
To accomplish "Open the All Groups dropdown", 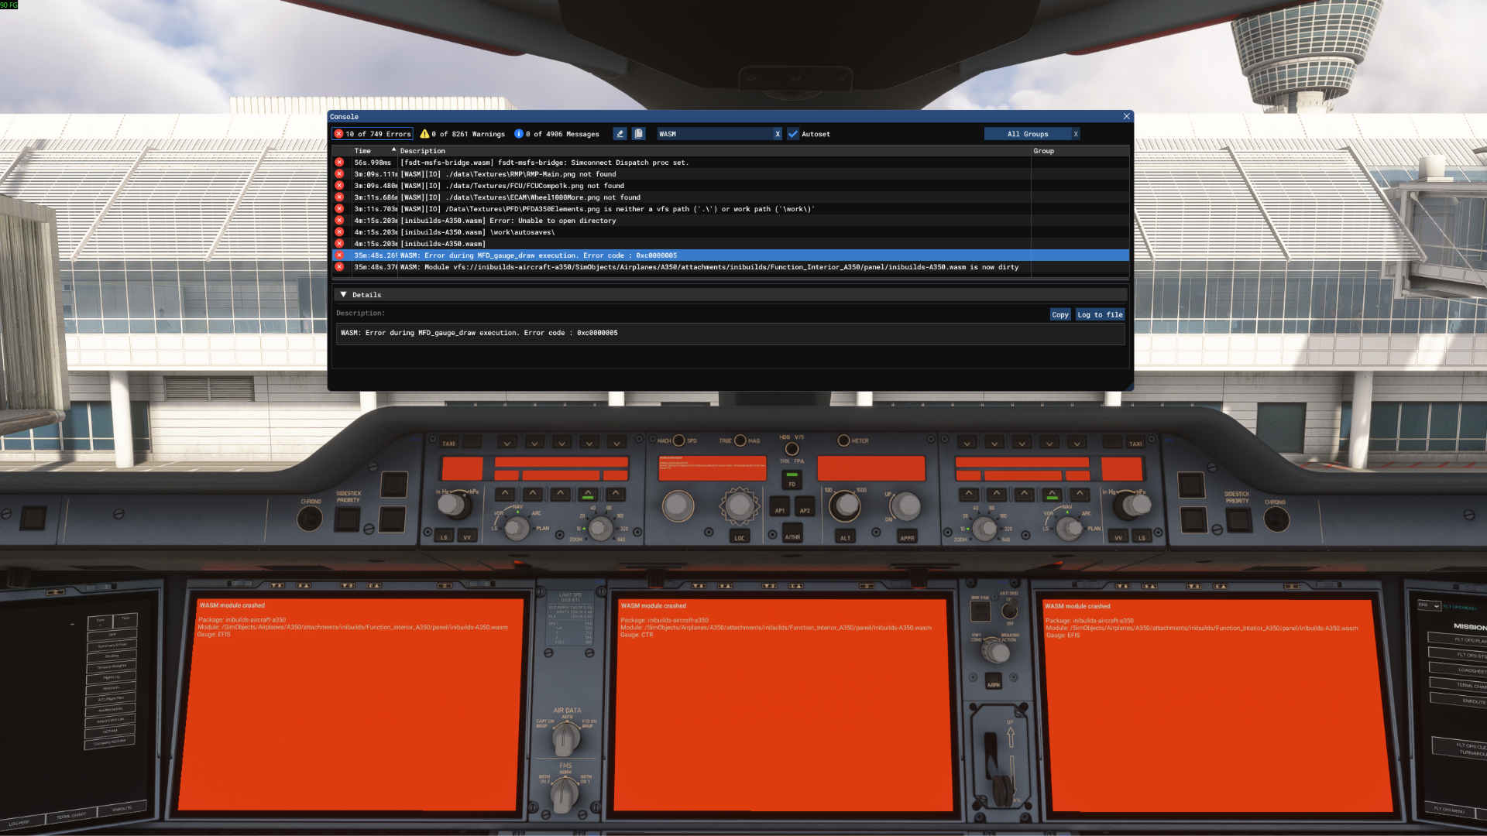I will point(1027,134).
